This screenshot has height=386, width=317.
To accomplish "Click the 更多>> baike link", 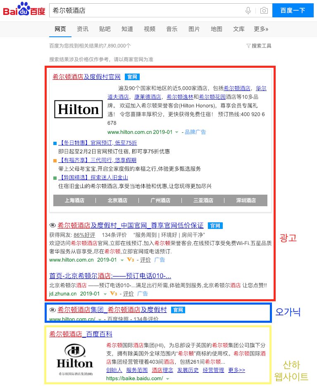I will (236, 370).
